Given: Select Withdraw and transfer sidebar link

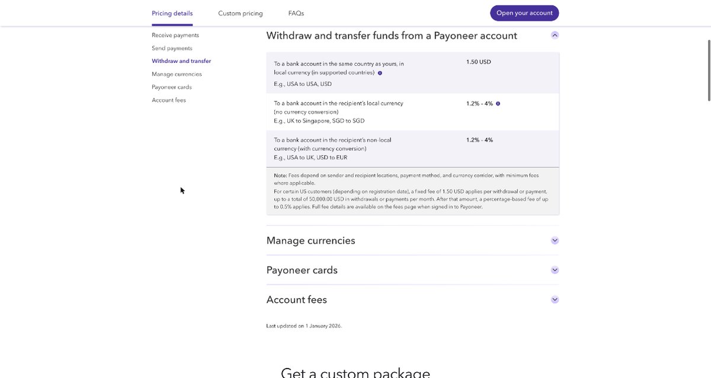Looking at the screenshot, I should [x=181, y=61].
